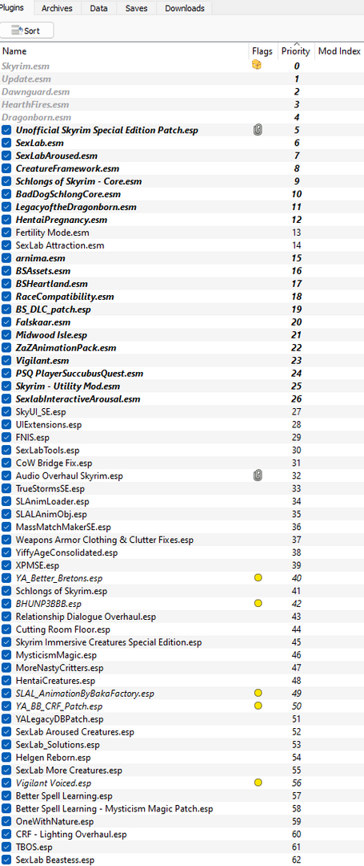Switch to the Archives tab
This screenshot has width=364, height=866.
point(58,8)
